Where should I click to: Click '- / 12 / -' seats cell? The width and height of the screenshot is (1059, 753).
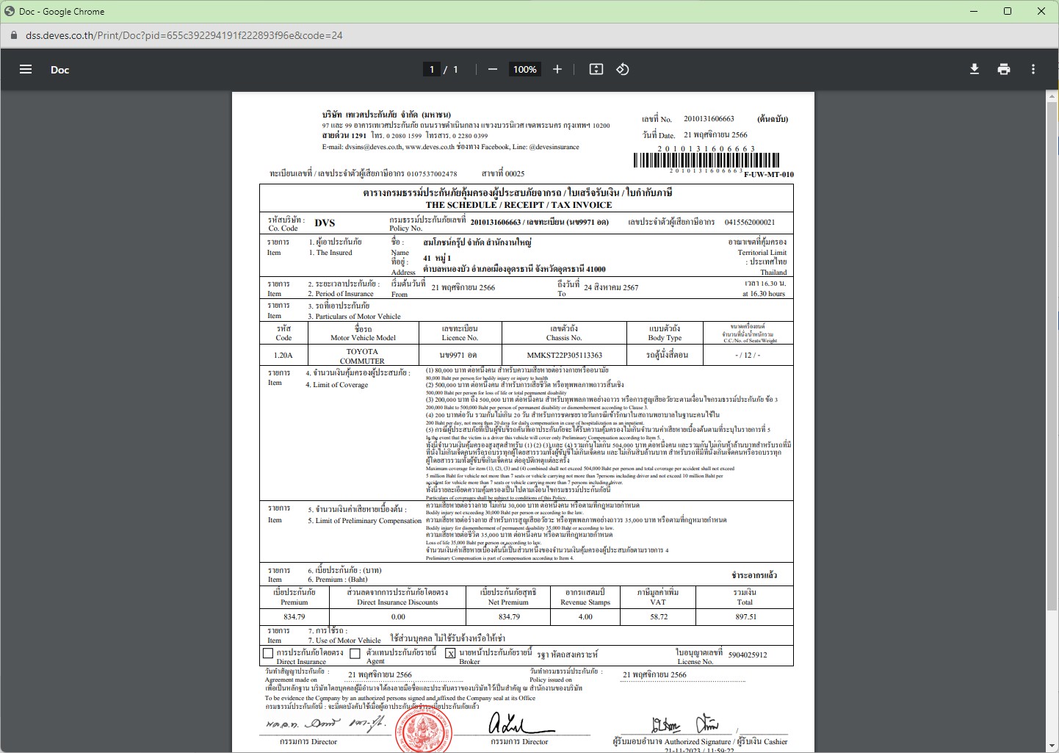[748, 355]
